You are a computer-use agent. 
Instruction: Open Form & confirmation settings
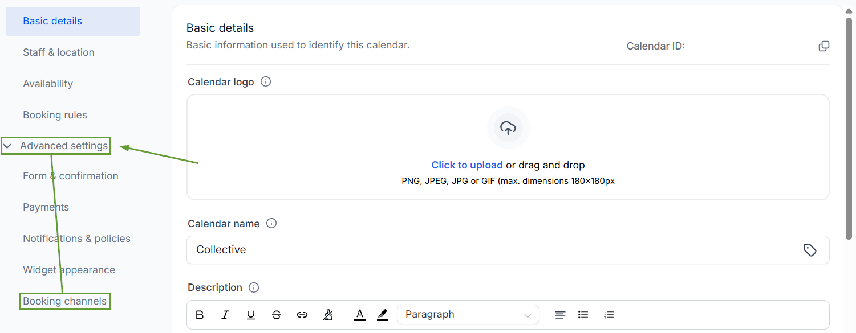pos(71,176)
